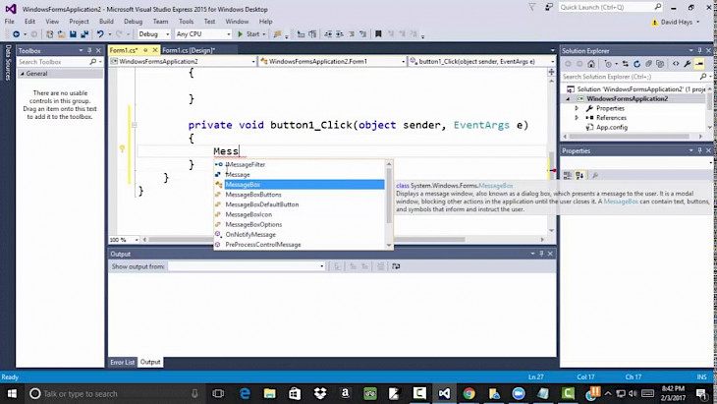Screen dimensions: 717x404
Task: Toggle Preview Selected Items in Solution Explorer
Action: pos(699,64)
